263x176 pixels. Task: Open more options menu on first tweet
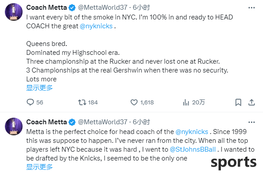click(251, 8)
